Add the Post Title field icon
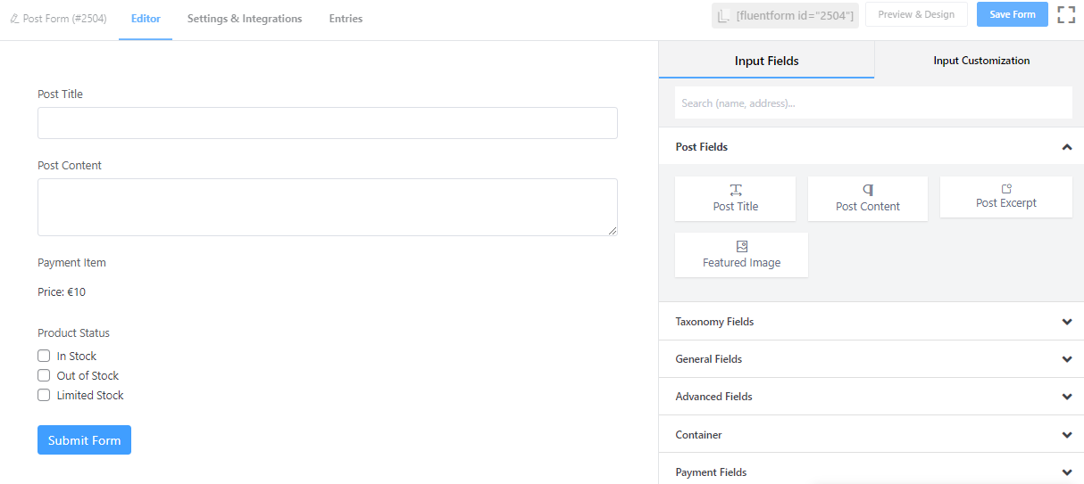Screen dimensions: 1084x484 [736, 190]
